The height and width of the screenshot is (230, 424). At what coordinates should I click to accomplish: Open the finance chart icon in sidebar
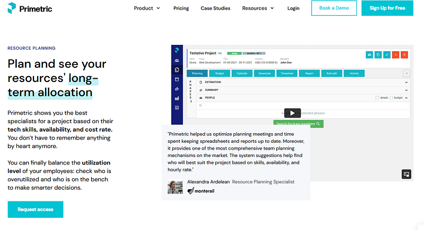pyautogui.click(x=177, y=89)
